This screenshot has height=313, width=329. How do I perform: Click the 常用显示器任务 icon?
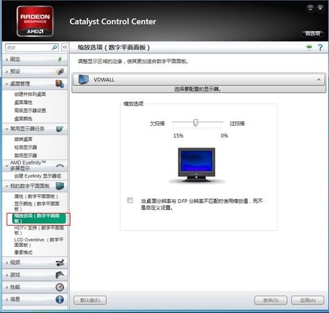pos(60,129)
